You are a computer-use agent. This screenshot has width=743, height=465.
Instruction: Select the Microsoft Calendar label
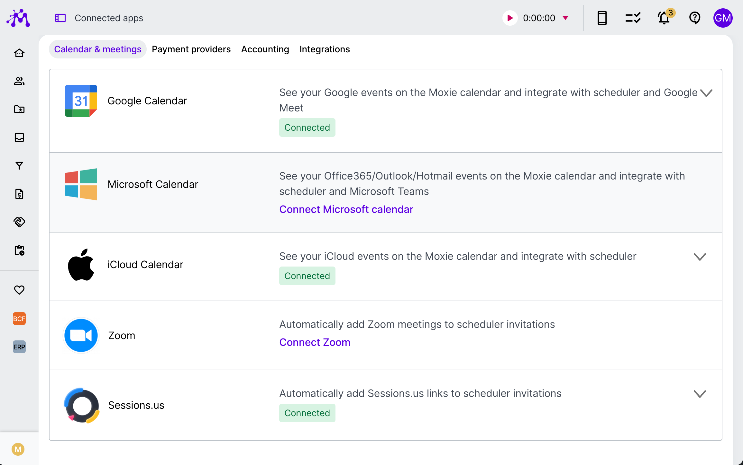pos(153,184)
